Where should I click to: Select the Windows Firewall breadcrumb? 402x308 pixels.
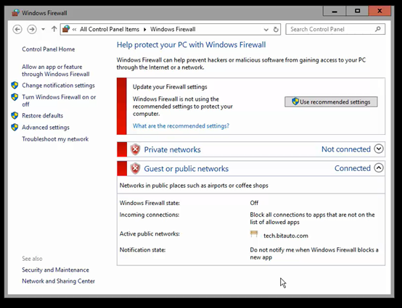click(x=173, y=29)
